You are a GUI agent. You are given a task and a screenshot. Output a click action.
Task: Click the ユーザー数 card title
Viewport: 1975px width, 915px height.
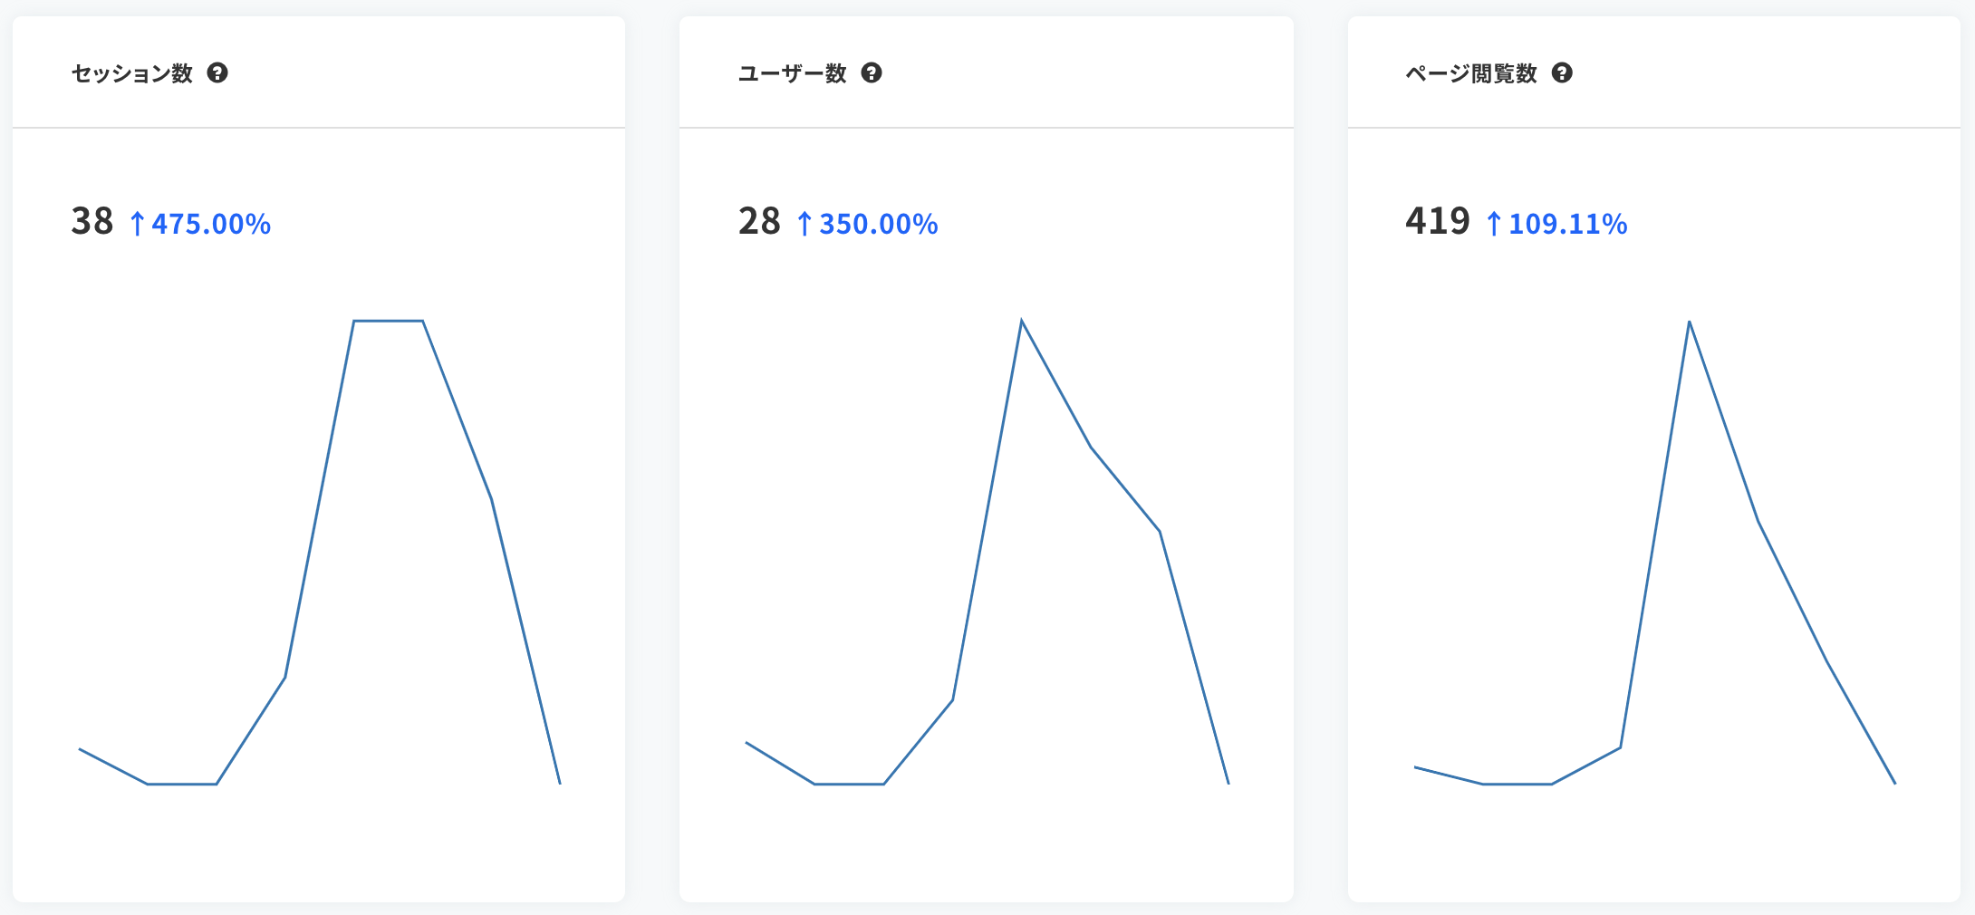click(x=792, y=73)
